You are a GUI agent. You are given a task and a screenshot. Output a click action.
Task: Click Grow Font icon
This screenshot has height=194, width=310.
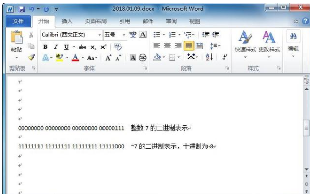click(x=108, y=58)
